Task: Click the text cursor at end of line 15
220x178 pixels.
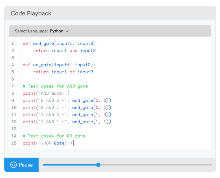Action: (x=73, y=143)
